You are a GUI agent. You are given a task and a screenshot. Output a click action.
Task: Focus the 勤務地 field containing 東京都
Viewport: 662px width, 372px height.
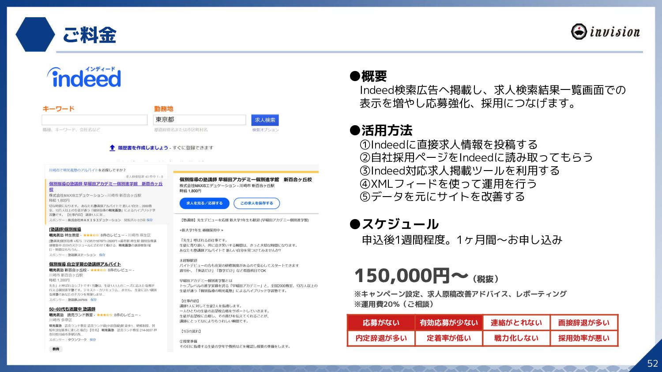click(x=199, y=120)
